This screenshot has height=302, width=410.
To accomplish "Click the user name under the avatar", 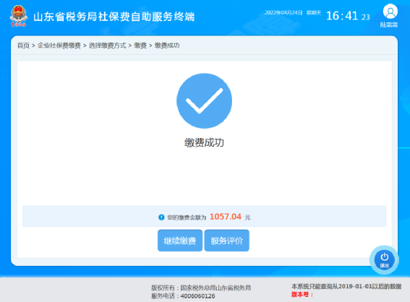I will coord(389,25).
